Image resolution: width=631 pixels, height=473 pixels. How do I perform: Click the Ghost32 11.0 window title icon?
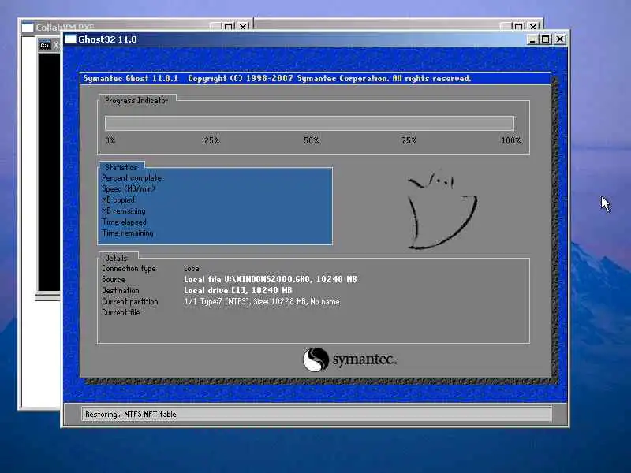click(70, 39)
